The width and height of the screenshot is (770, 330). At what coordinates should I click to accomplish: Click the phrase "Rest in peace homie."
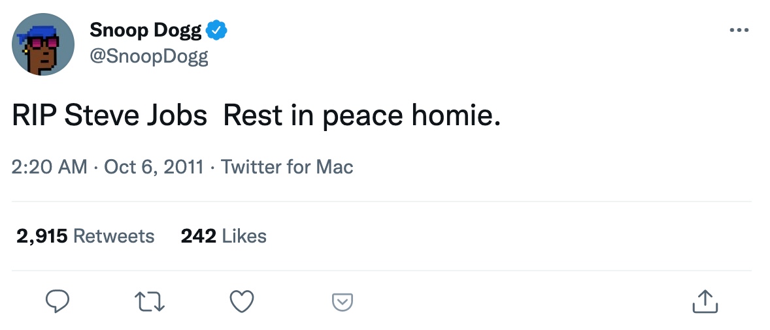[361, 115]
